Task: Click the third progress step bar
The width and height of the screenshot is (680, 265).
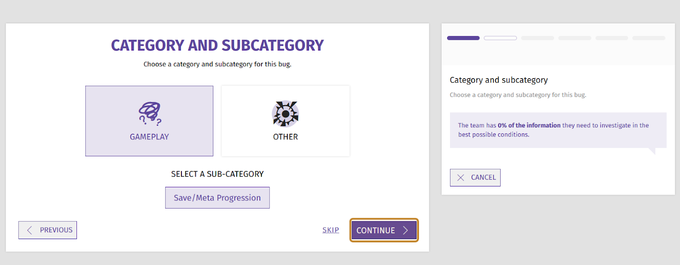Action: pos(538,38)
